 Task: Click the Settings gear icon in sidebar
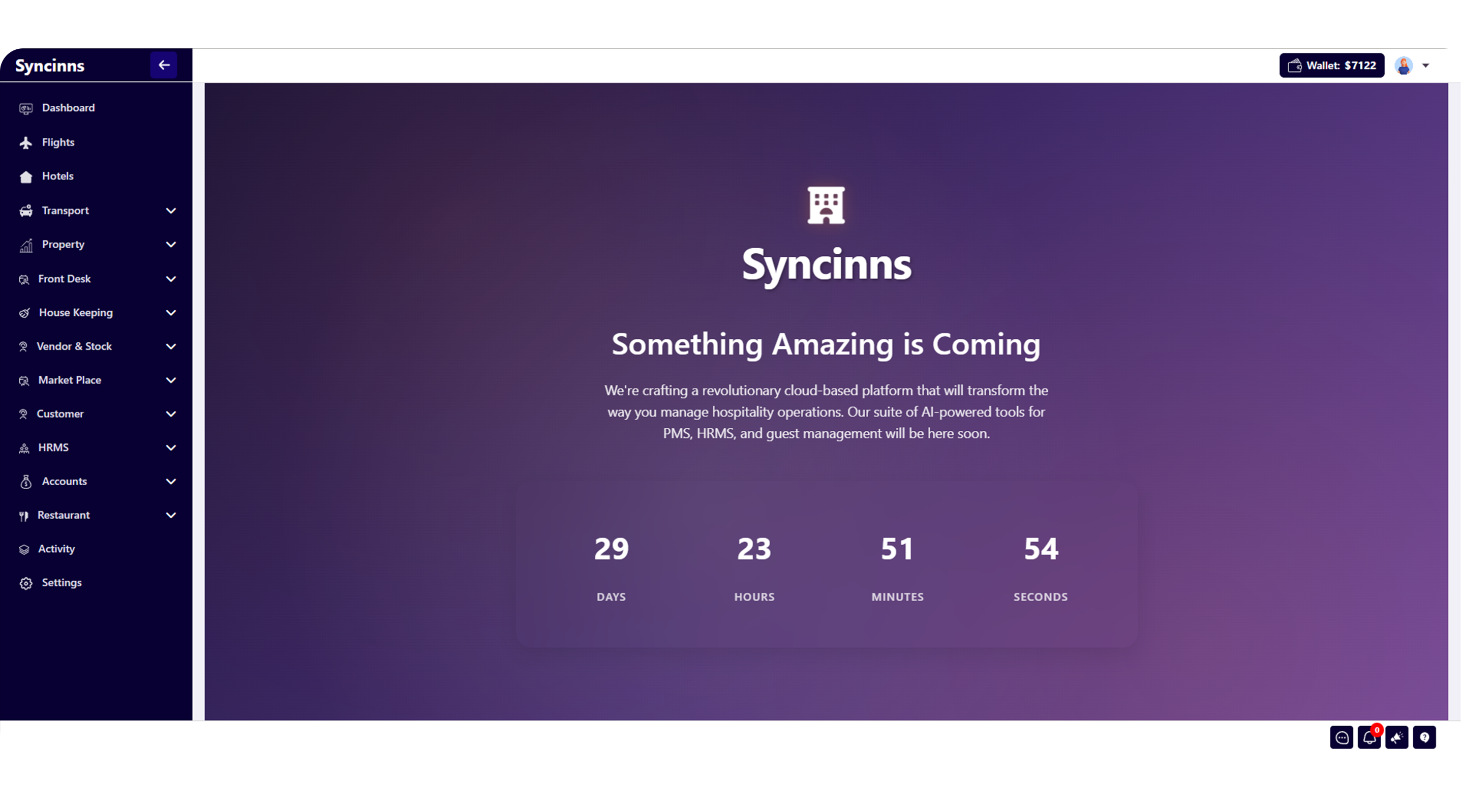click(25, 583)
